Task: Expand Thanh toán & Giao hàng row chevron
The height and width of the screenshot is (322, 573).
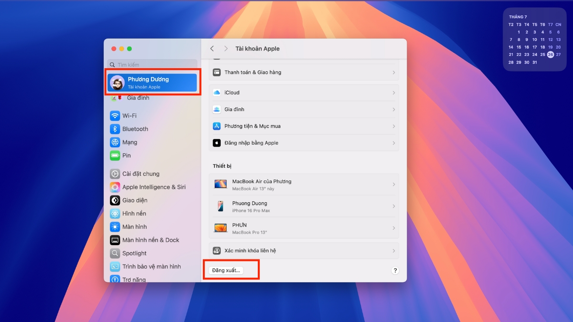Action: click(x=393, y=73)
